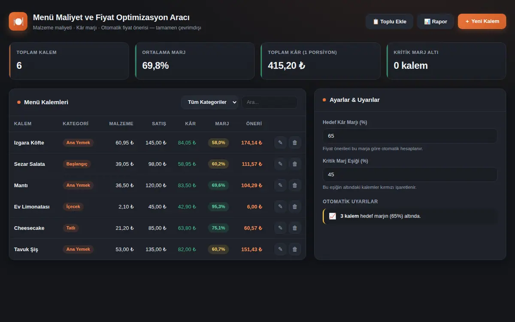Click the İçecek category tag
515x322 pixels.
click(x=73, y=207)
